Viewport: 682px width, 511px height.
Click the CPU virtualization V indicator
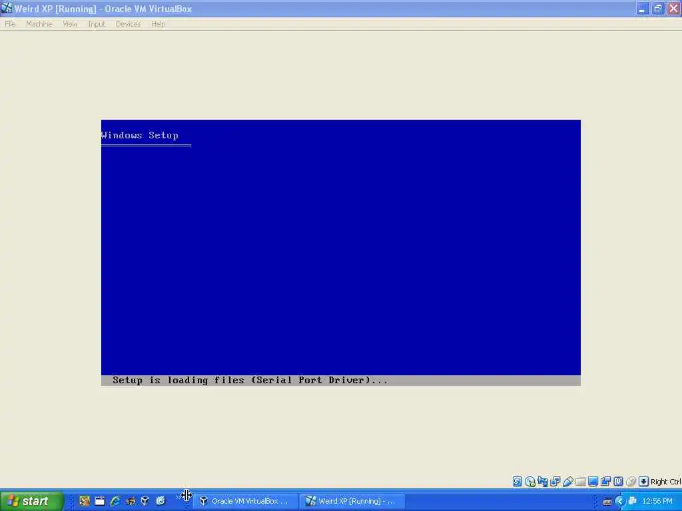pos(619,481)
